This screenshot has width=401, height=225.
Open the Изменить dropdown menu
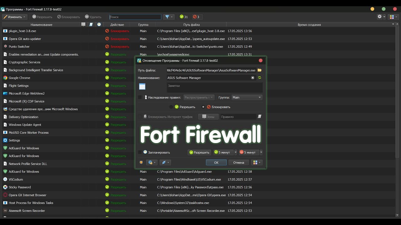14,17
